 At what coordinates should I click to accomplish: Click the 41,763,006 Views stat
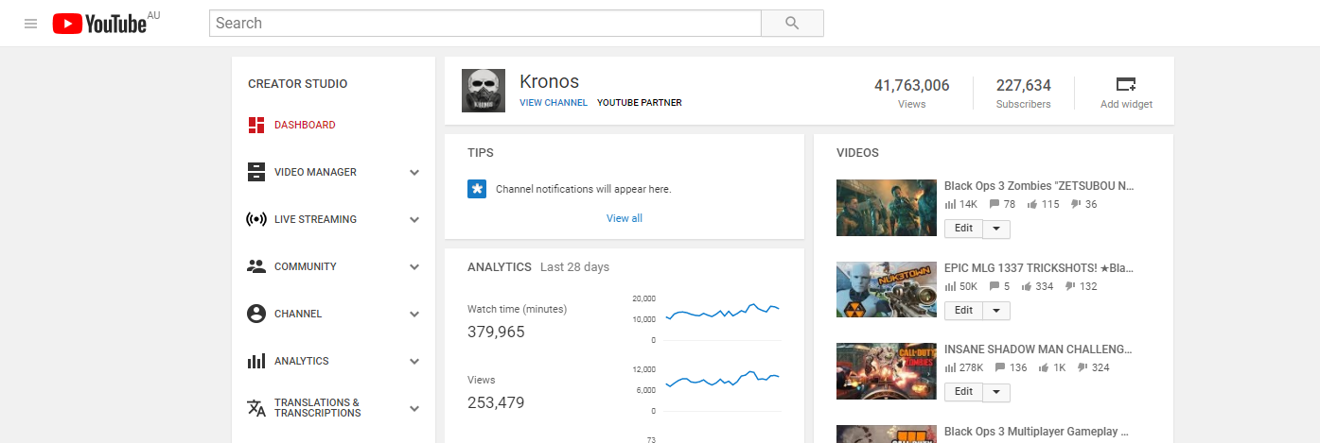click(x=911, y=93)
